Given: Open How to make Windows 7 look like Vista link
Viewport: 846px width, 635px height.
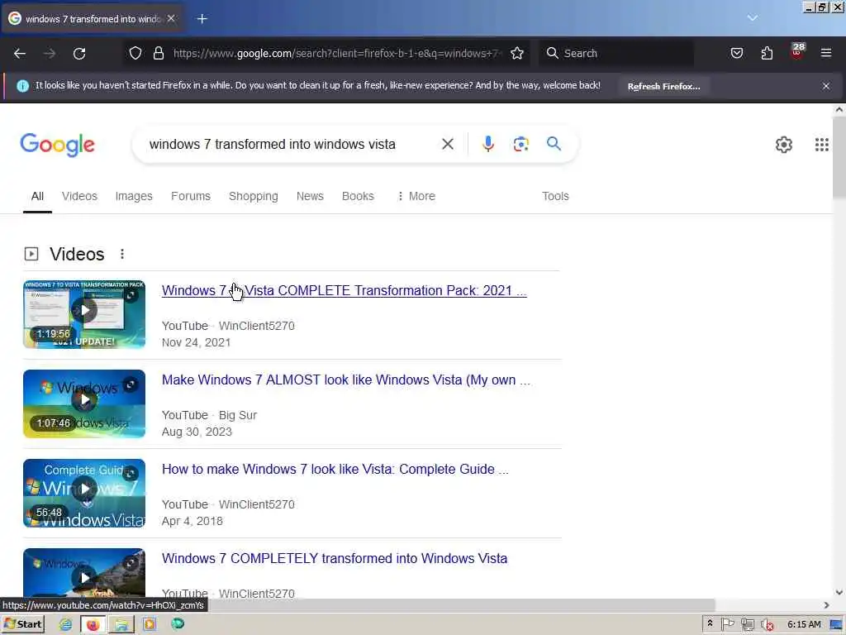Looking at the screenshot, I should 335,469.
